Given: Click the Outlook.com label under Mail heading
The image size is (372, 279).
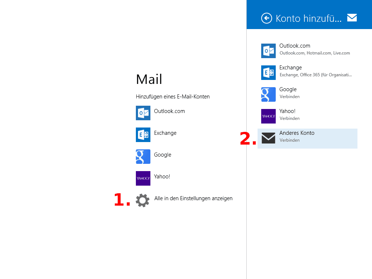Looking at the screenshot, I should coord(169,111).
